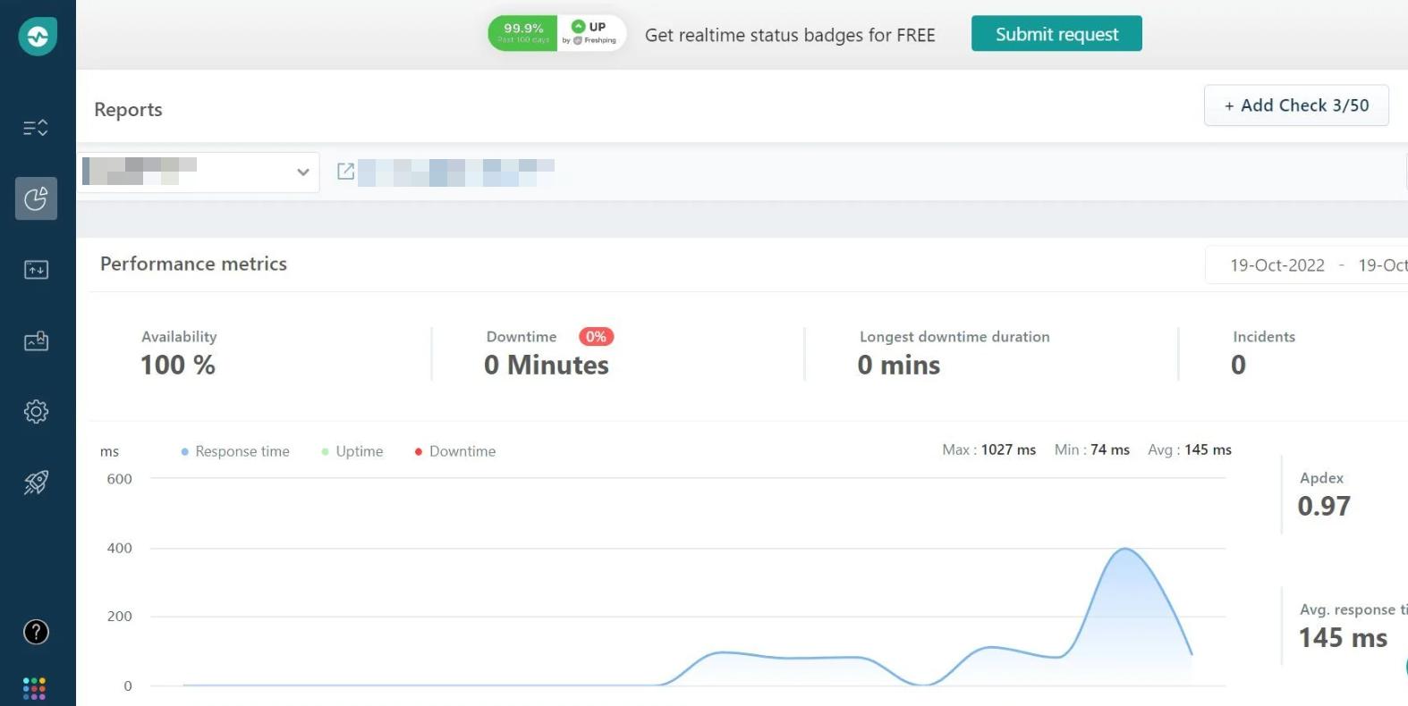Click the sidebar icon with up/down arrows
The height and width of the screenshot is (706, 1408).
pyautogui.click(x=36, y=270)
